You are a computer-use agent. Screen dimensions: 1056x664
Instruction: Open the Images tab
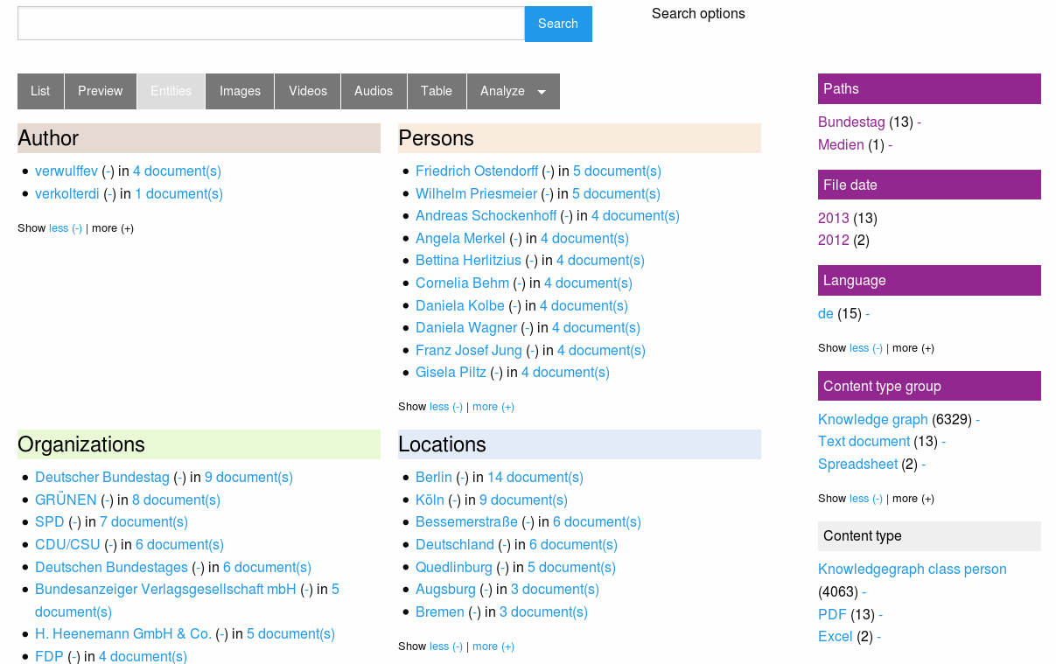tap(240, 91)
